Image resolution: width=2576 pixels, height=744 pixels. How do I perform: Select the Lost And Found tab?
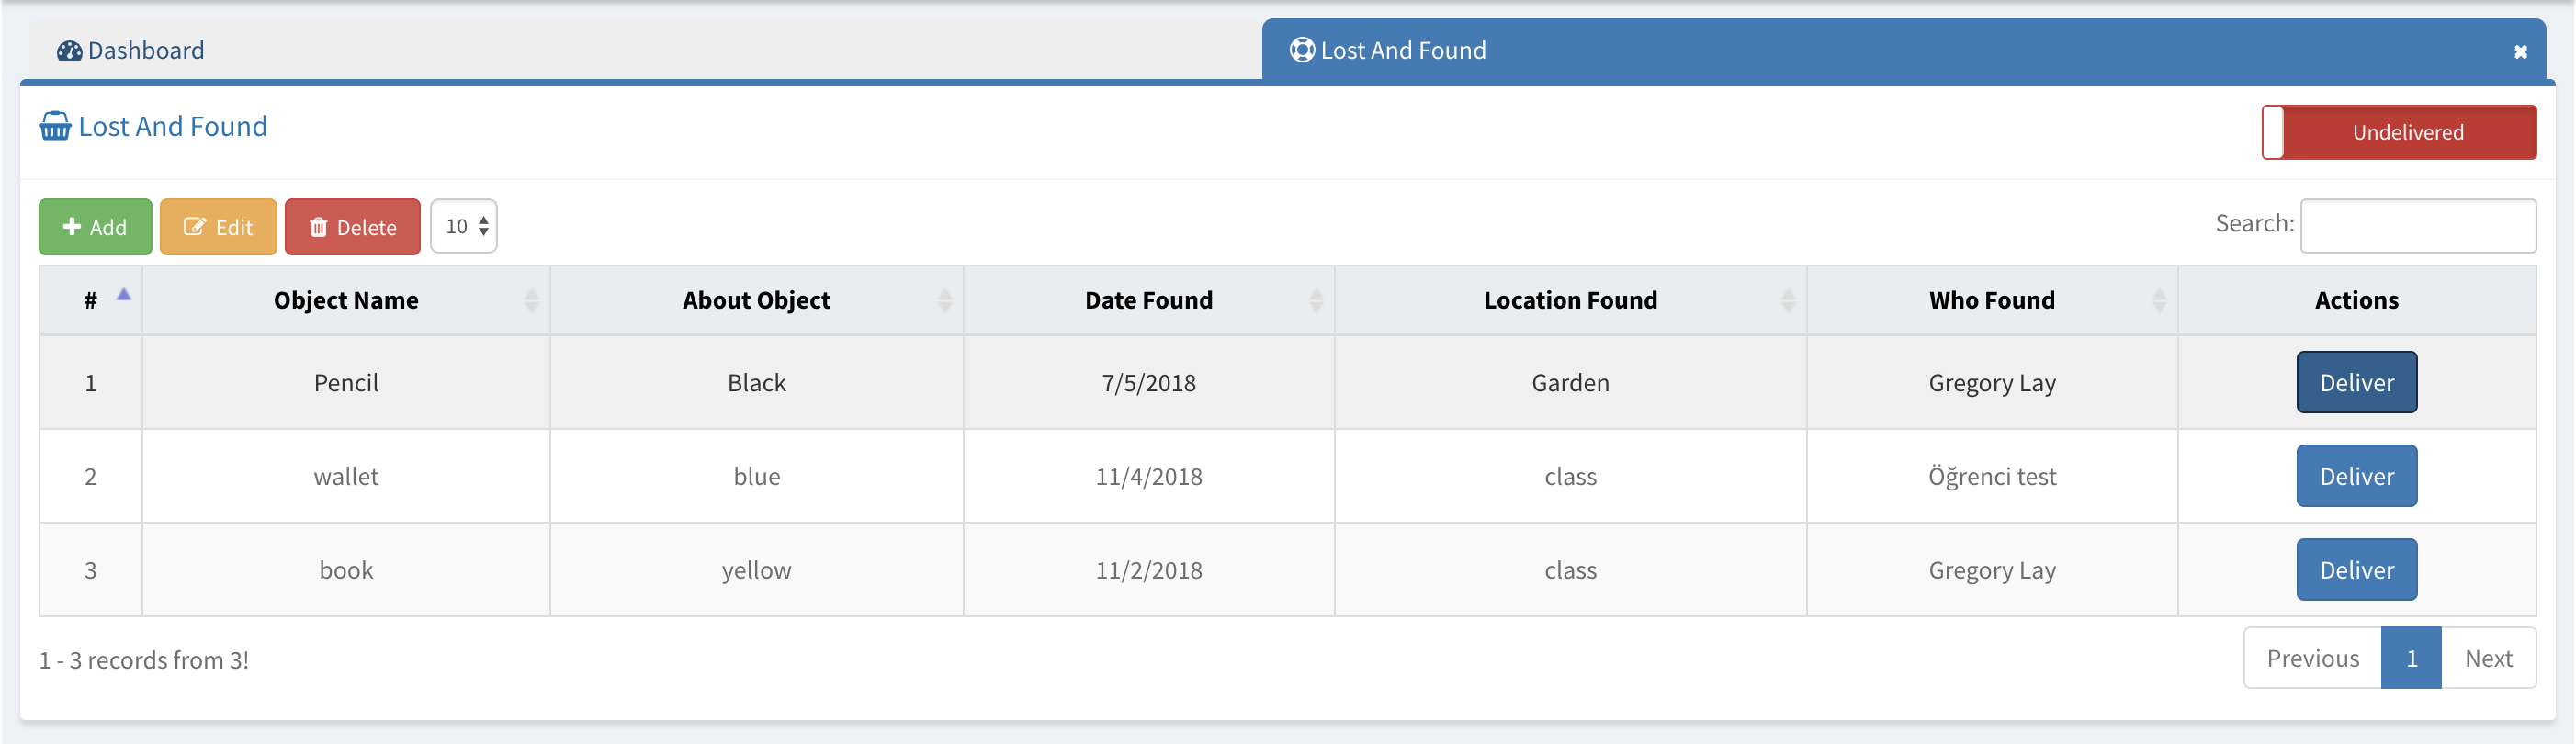coord(1402,51)
